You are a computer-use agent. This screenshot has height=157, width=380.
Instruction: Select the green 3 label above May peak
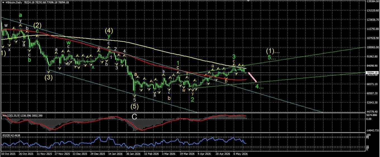(x=234, y=56)
